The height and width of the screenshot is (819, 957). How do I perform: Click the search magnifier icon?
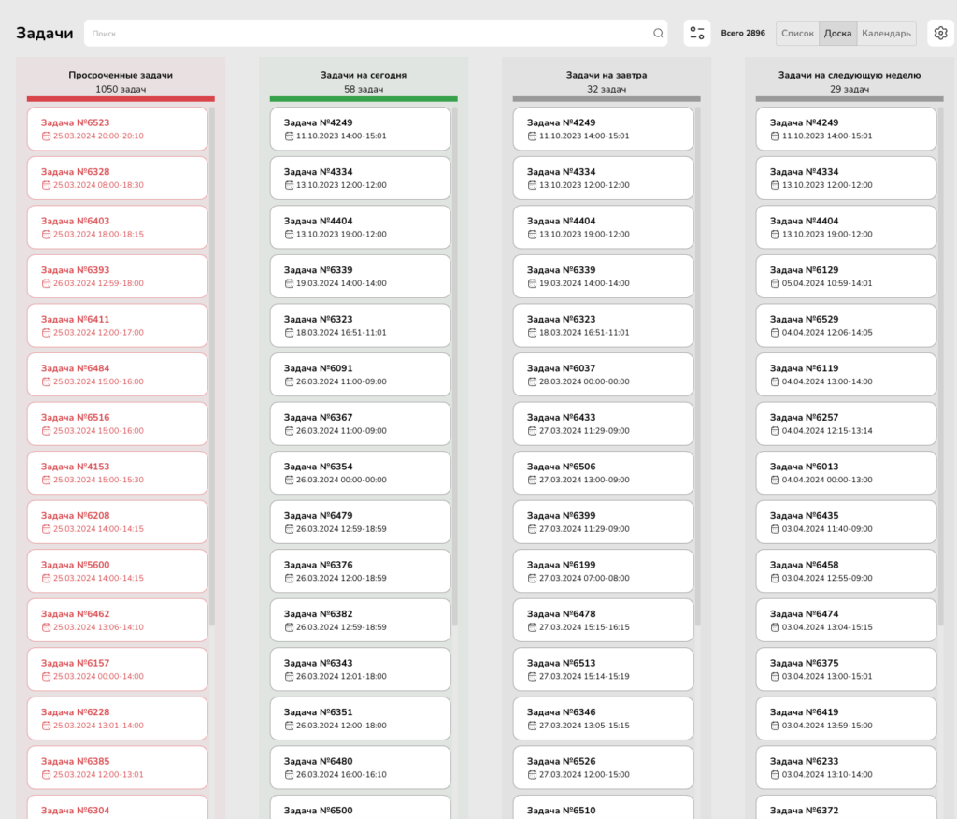click(x=658, y=34)
